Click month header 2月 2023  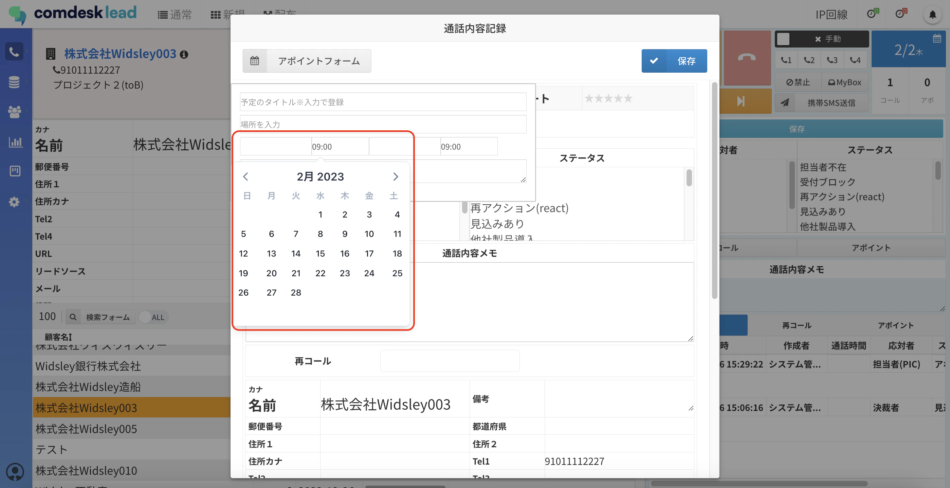[320, 176]
